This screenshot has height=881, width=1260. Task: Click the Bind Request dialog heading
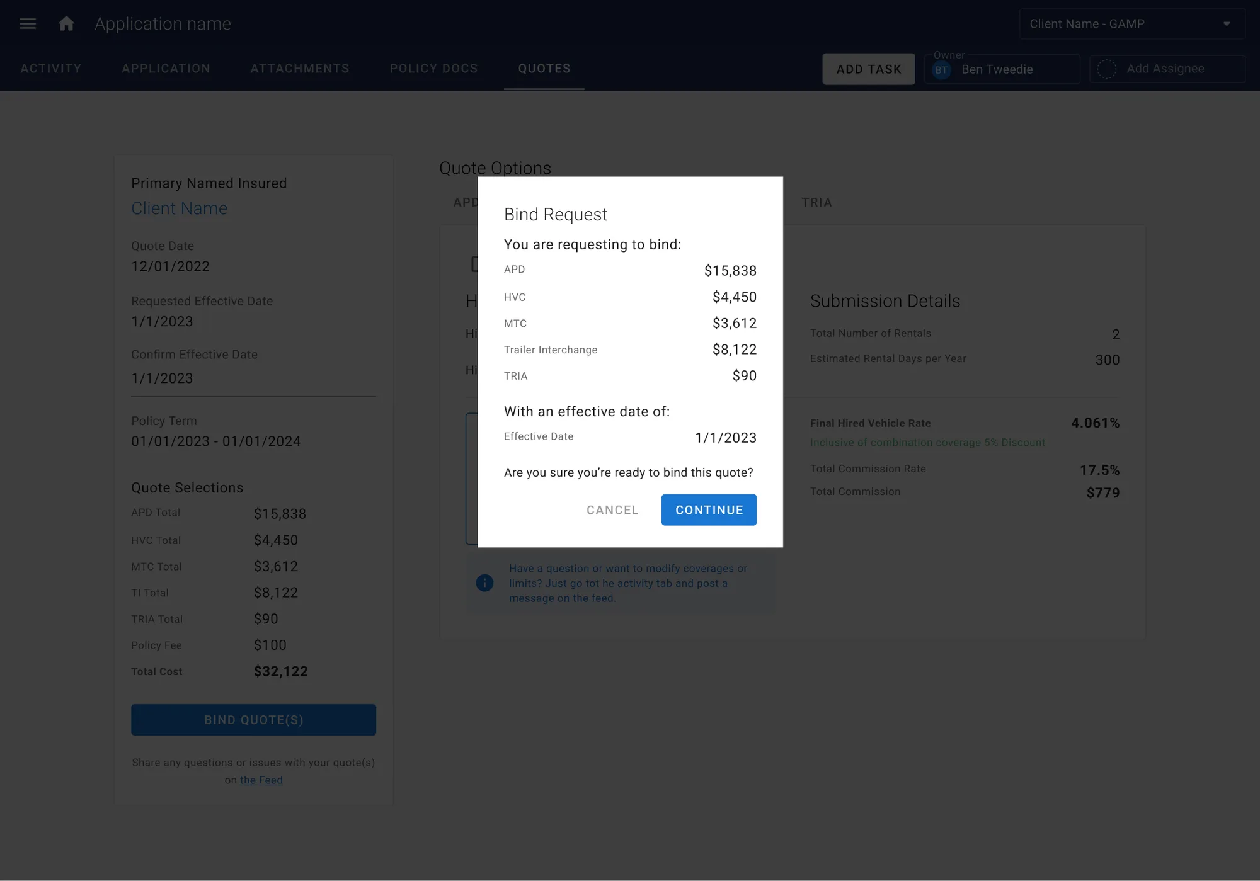[556, 215]
